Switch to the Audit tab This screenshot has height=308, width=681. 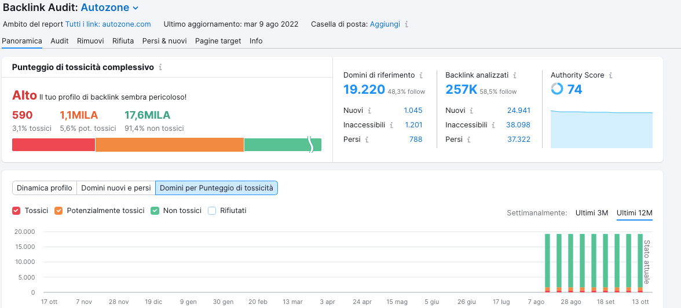(59, 41)
